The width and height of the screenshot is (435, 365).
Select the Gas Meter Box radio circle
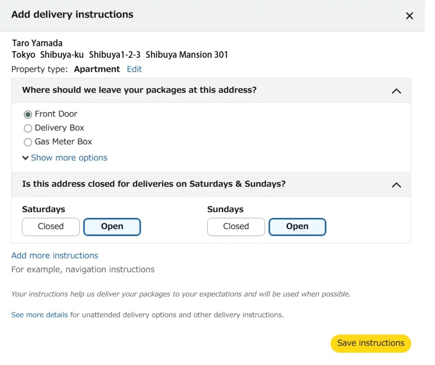click(x=28, y=142)
